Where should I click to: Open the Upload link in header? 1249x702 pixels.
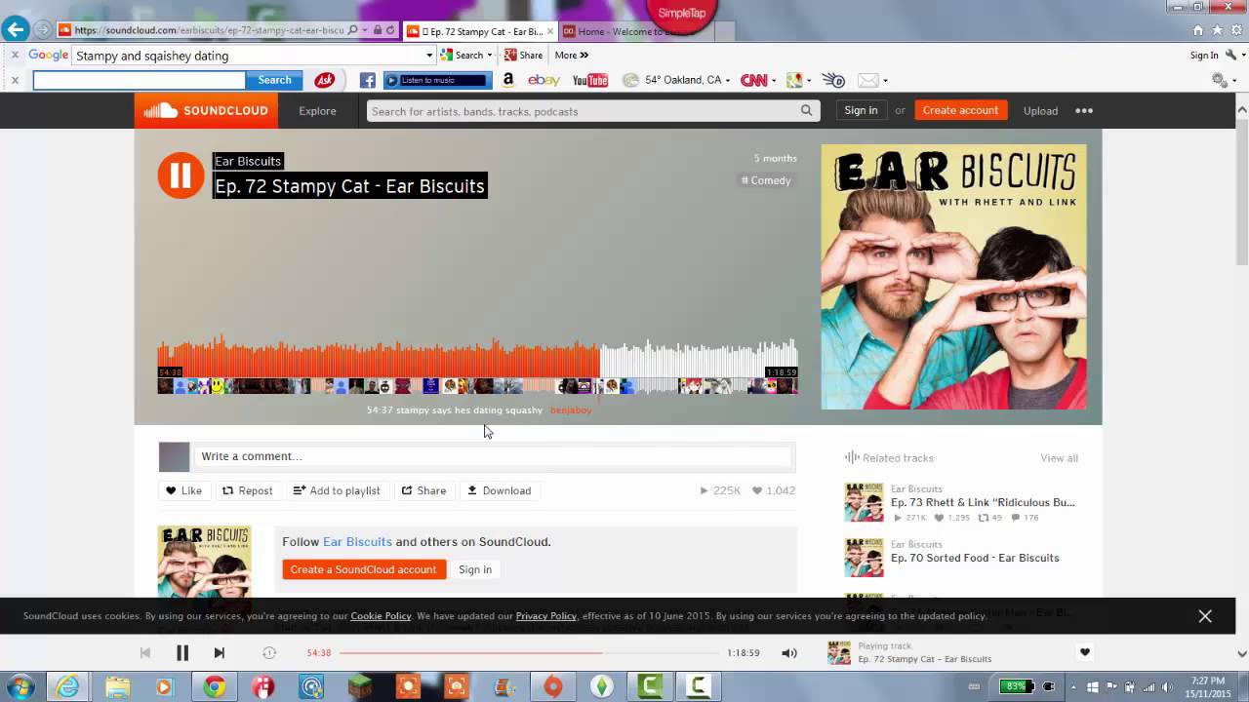tap(1040, 111)
